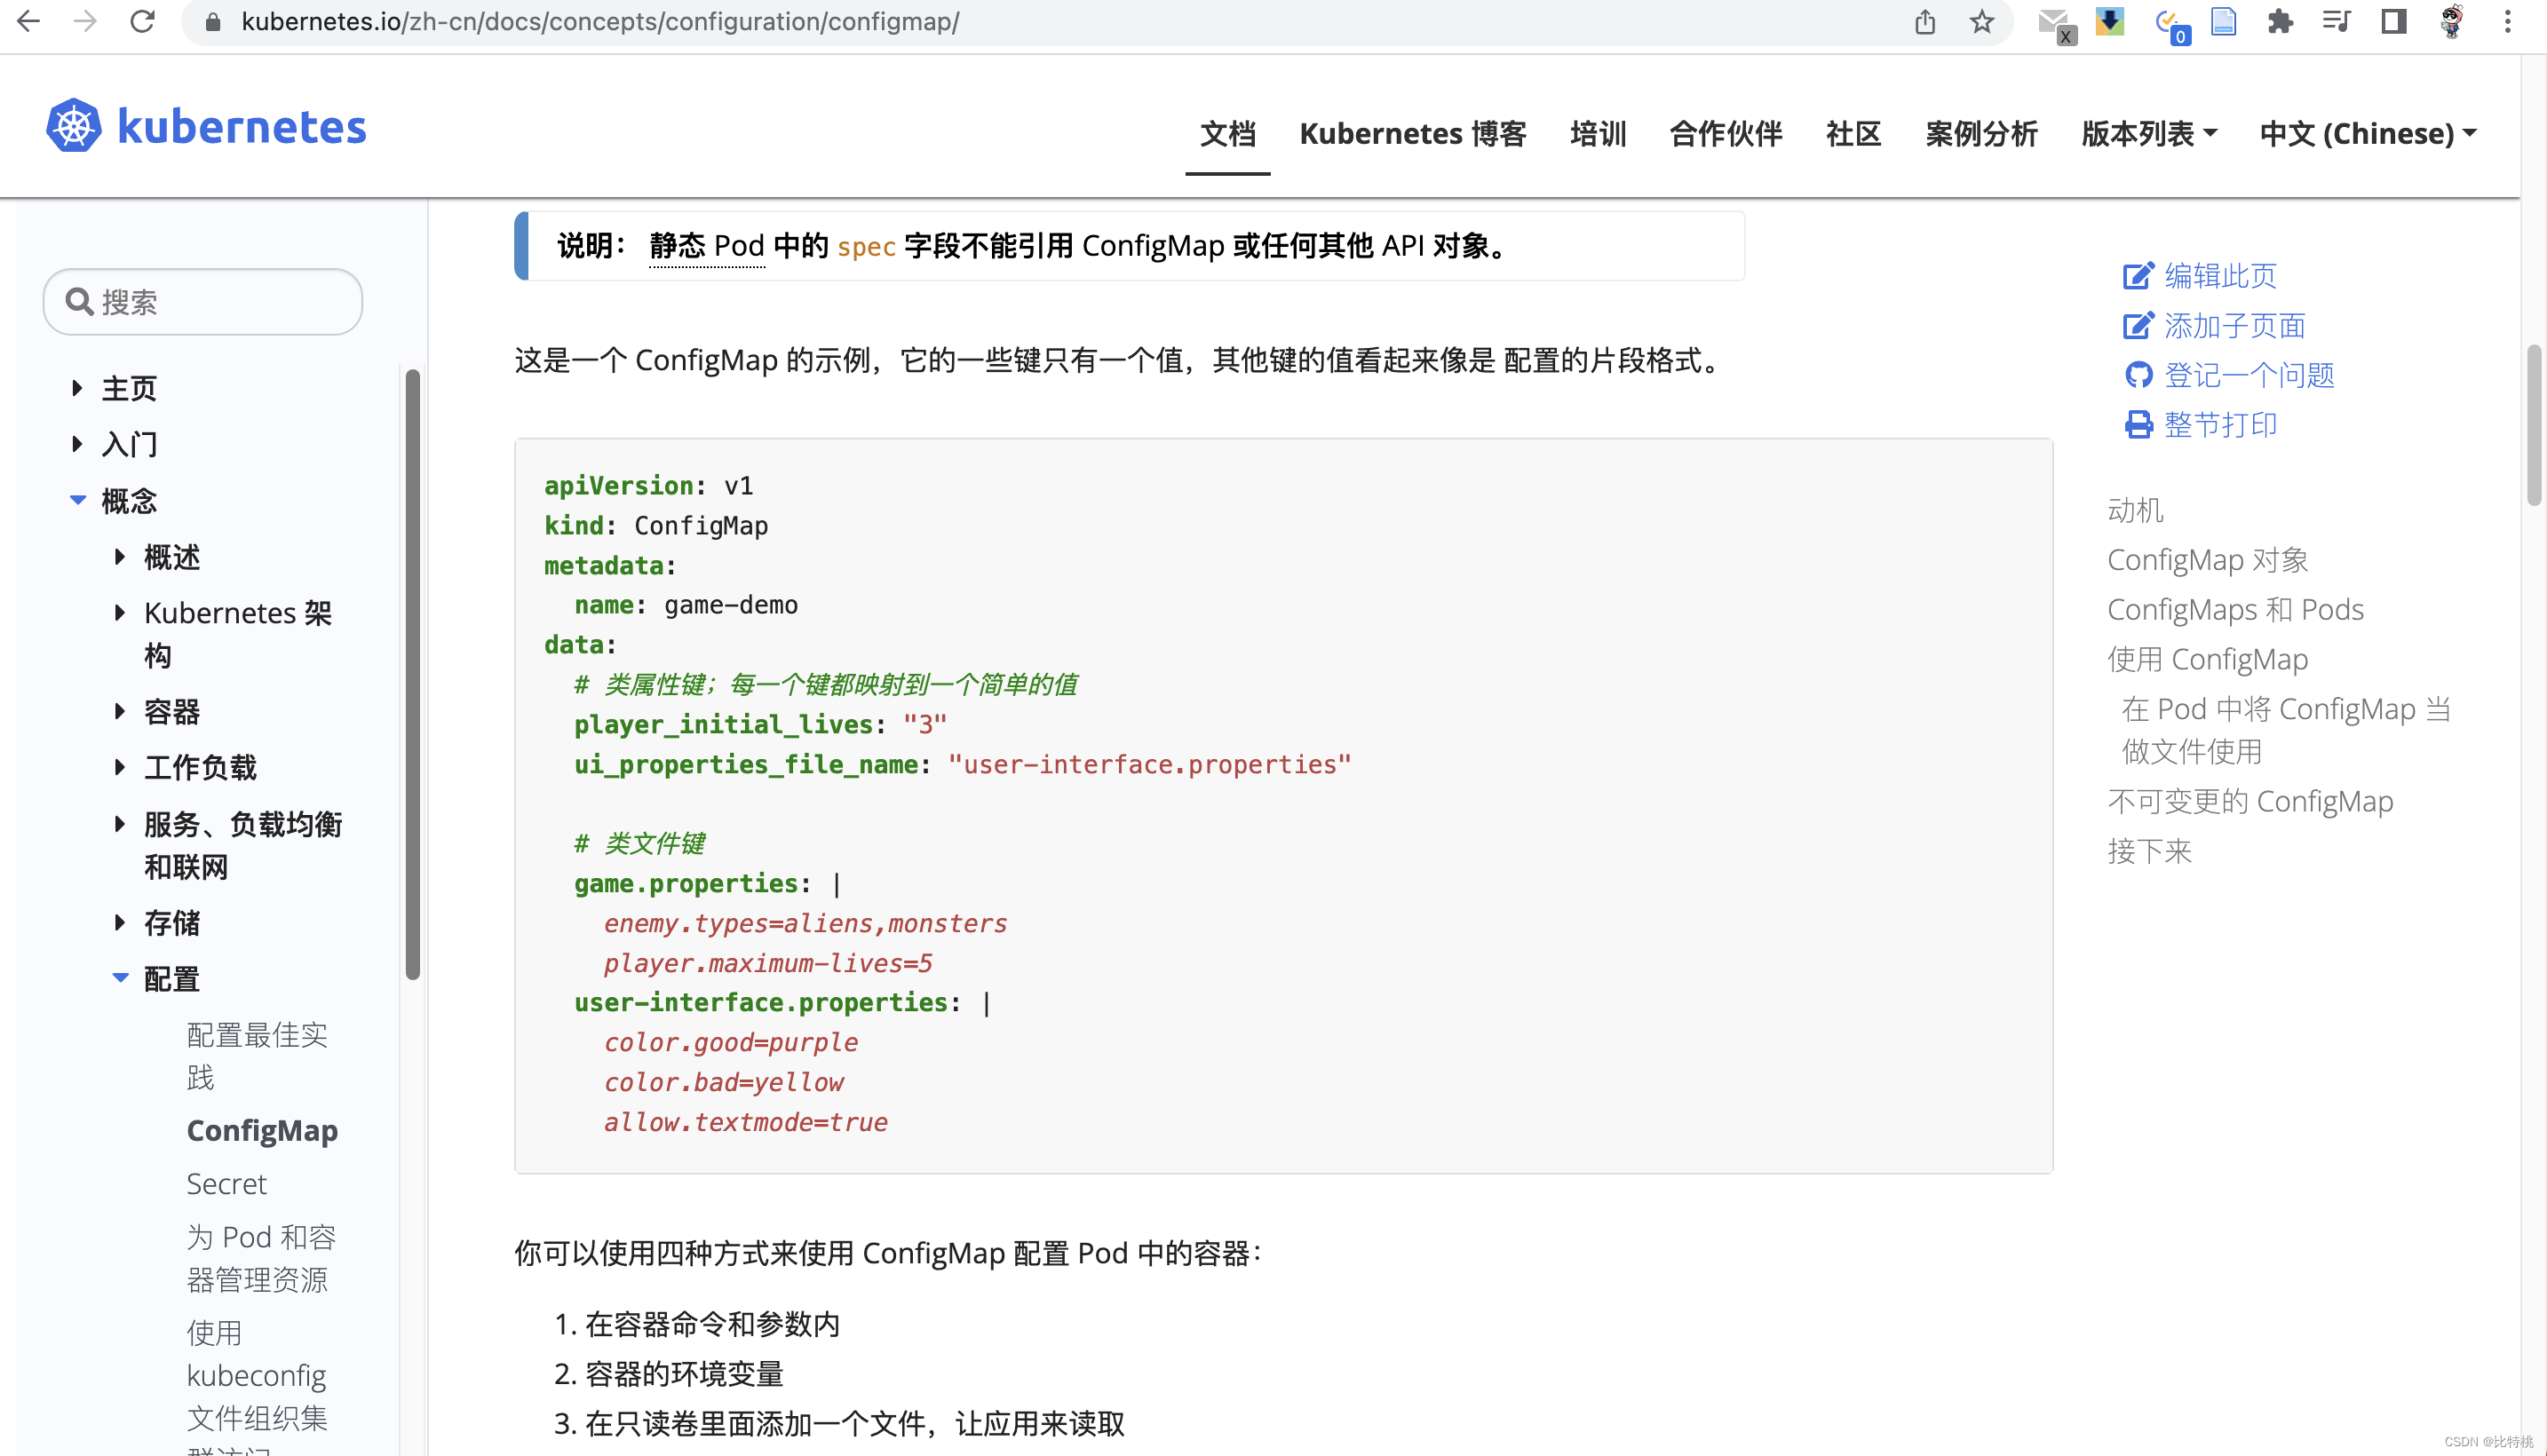Select the 文档 nav tab
Screen dimensions: 2547x1456
coord(1227,133)
